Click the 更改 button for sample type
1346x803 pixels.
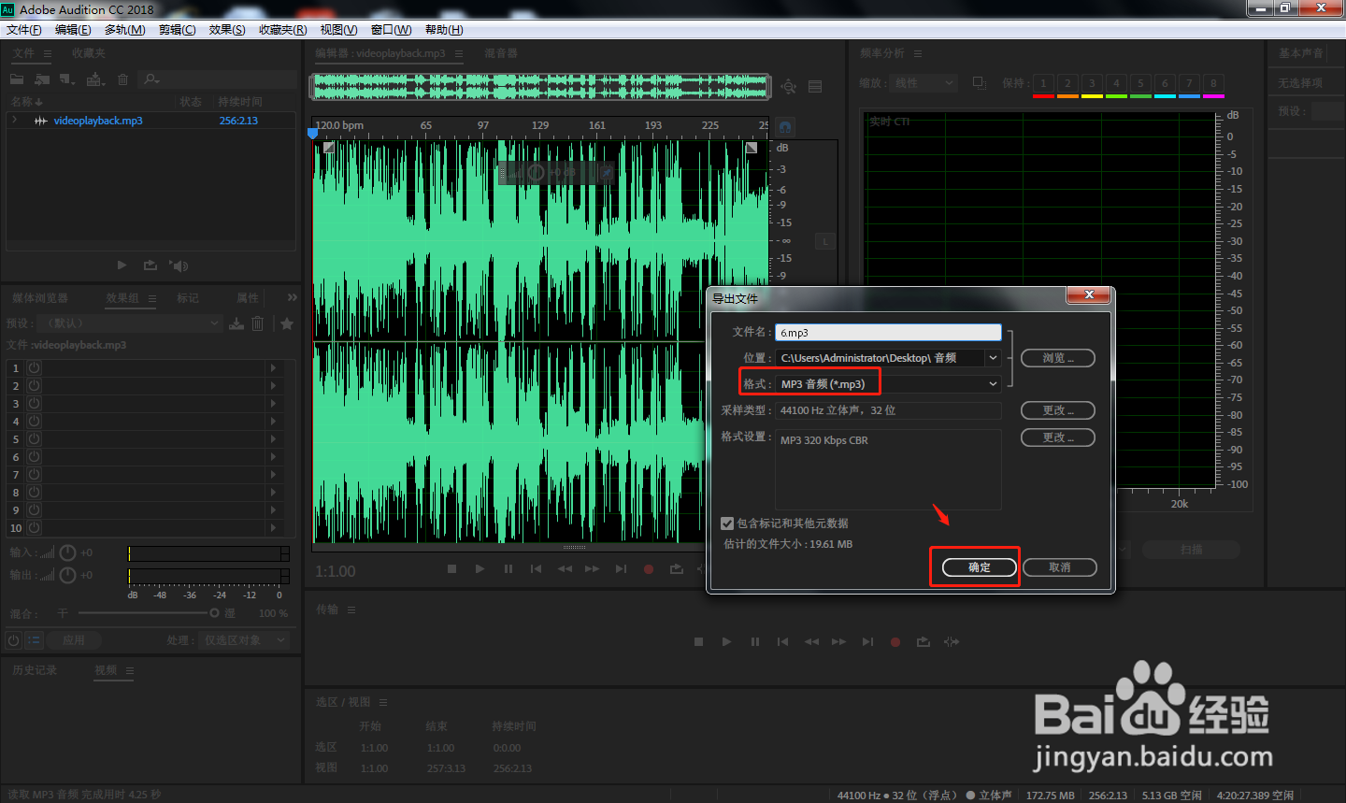click(x=1058, y=410)
